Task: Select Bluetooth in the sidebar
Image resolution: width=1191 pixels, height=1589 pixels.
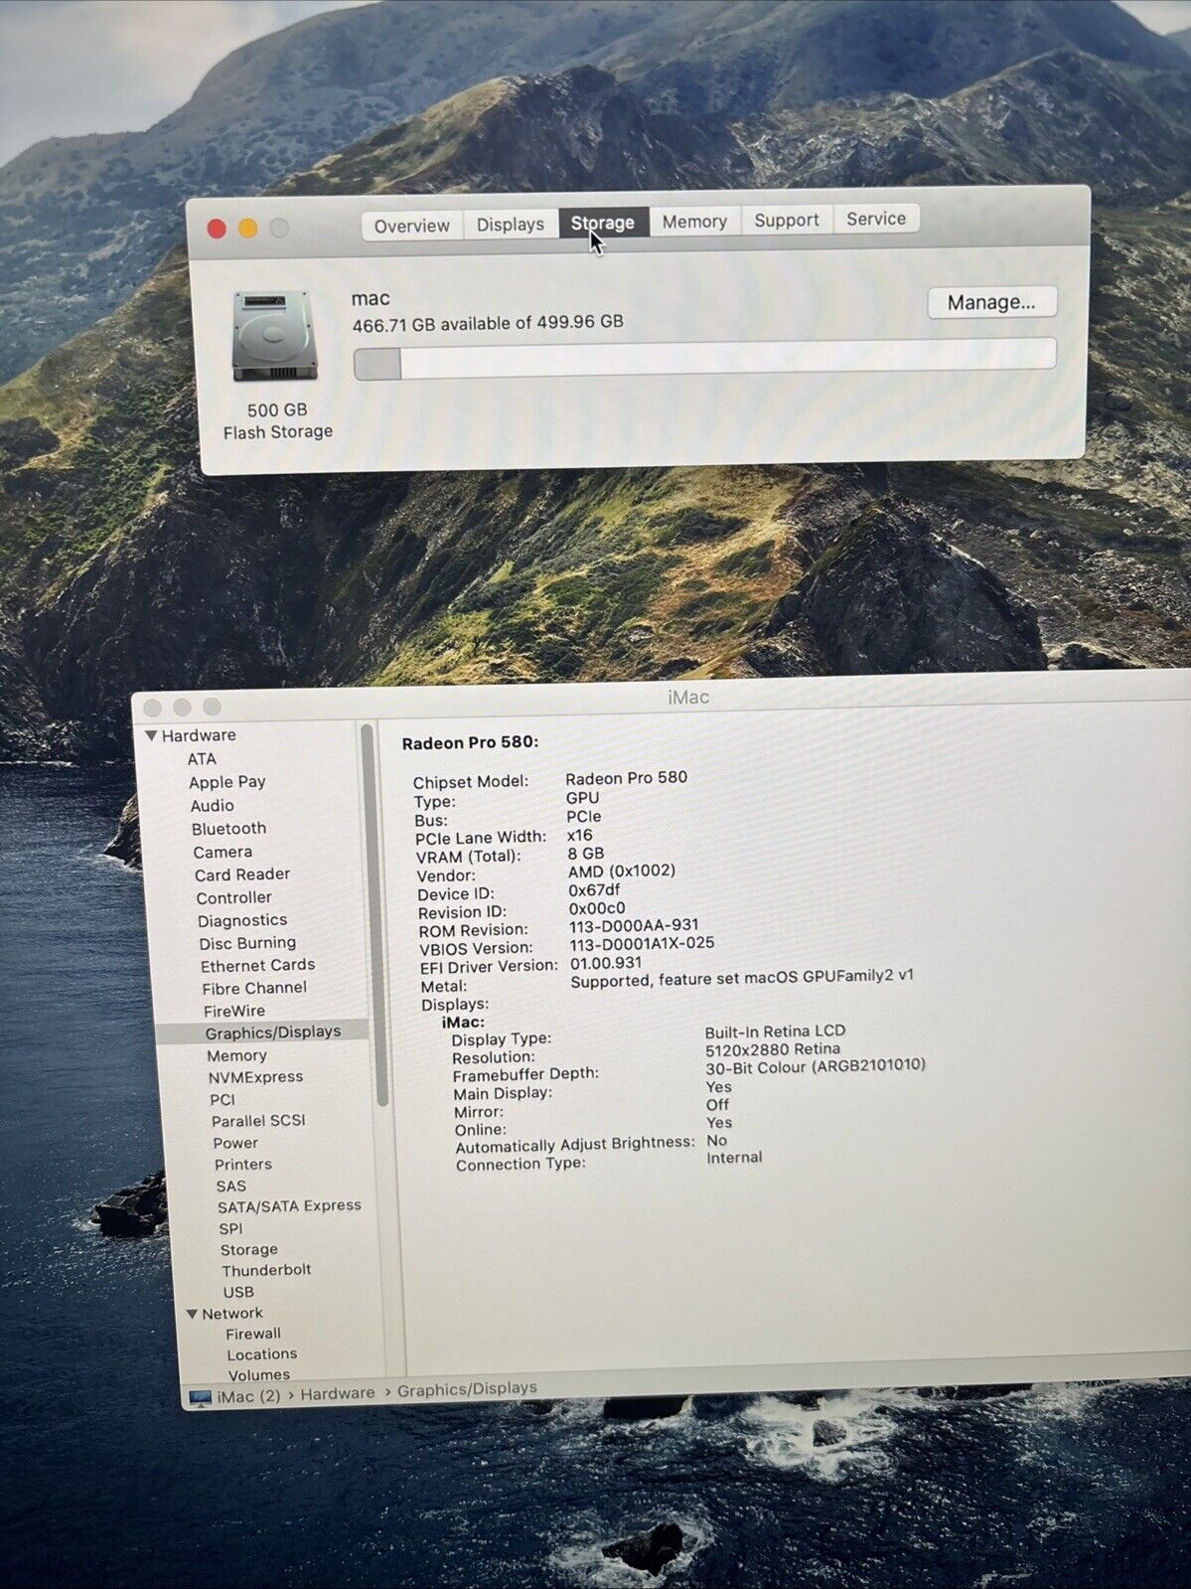Action: coord(229,828)
